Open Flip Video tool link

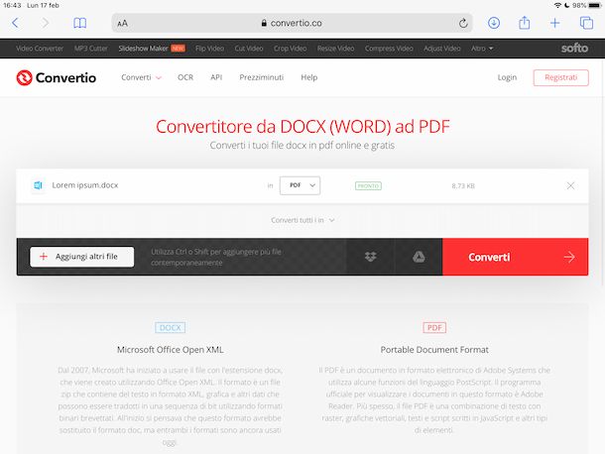pyautogui.click(x=209, y=49)
